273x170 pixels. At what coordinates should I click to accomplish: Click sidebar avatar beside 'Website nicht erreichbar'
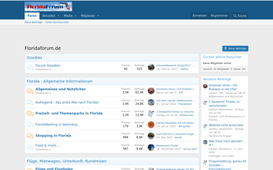click(x=205, y=126)
